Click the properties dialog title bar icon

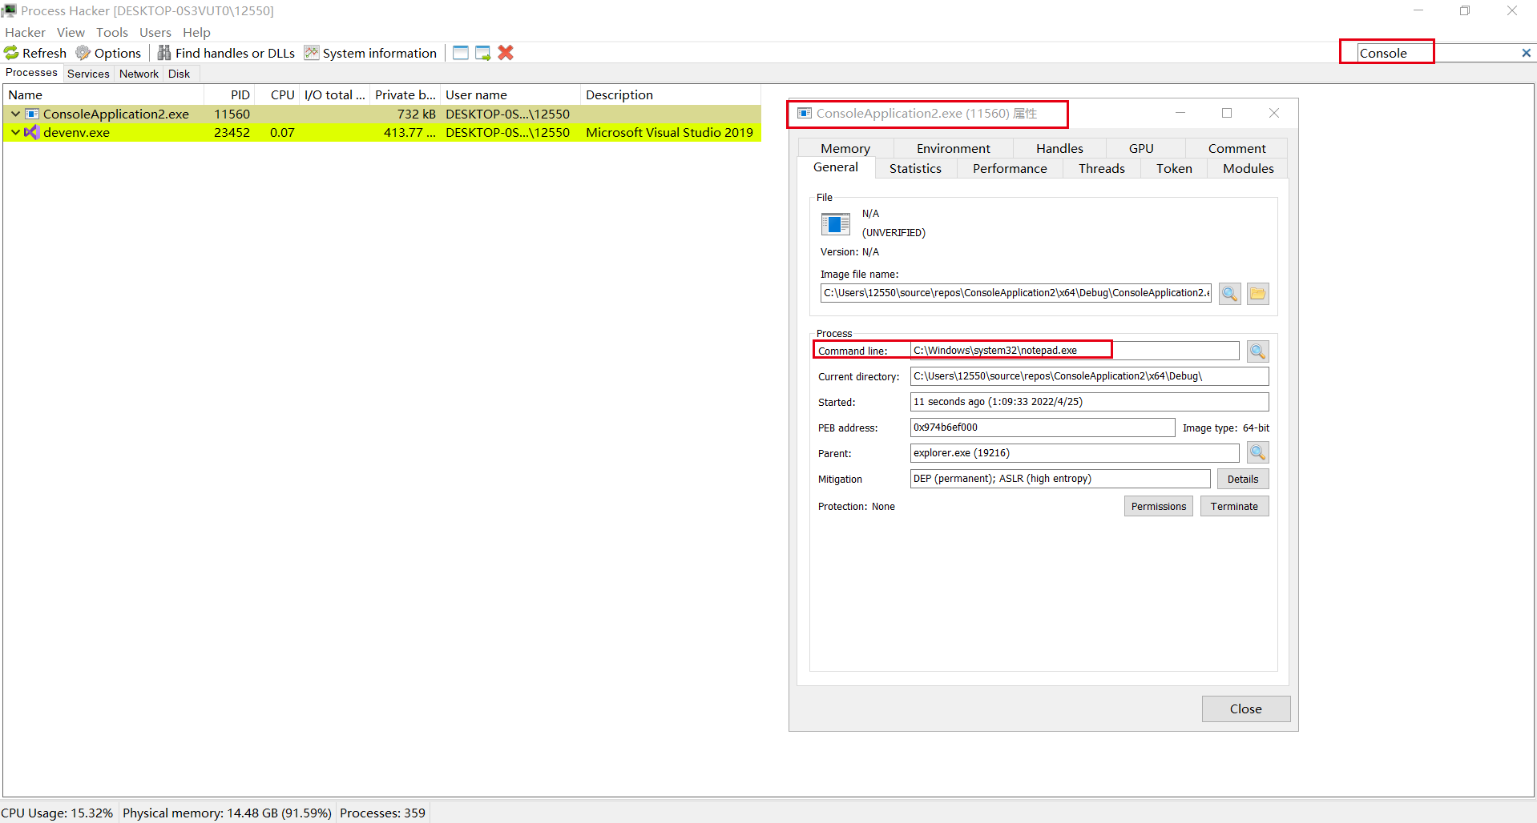click(805, 114)
